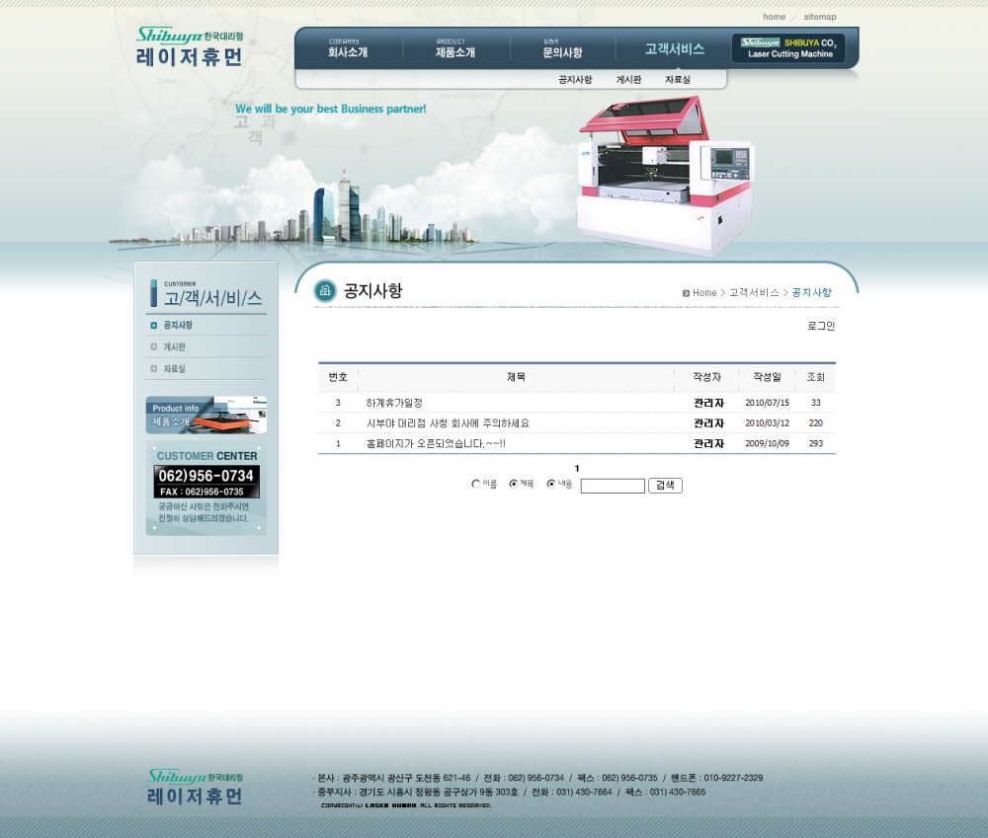Open the Shibuya CO. Laser Cutting Machine banner
The height and width of the screenshot is (838, 988).
pos(788,48)
